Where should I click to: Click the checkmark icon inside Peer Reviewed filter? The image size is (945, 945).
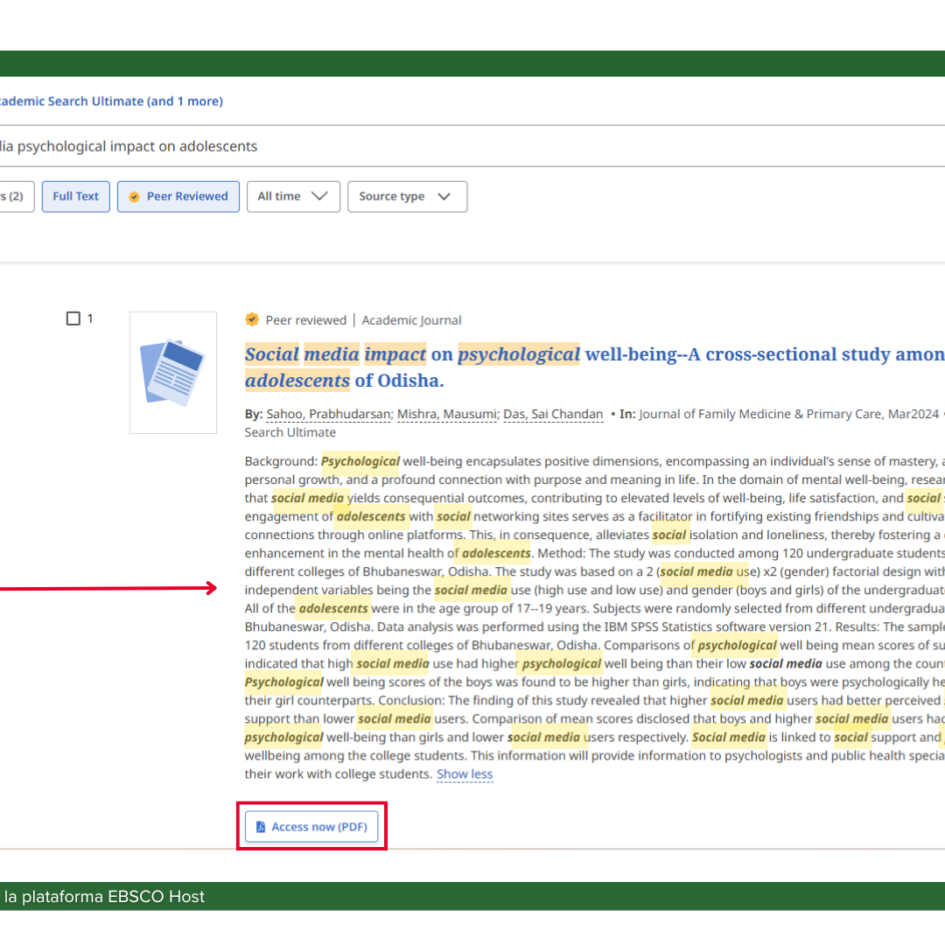134,197
